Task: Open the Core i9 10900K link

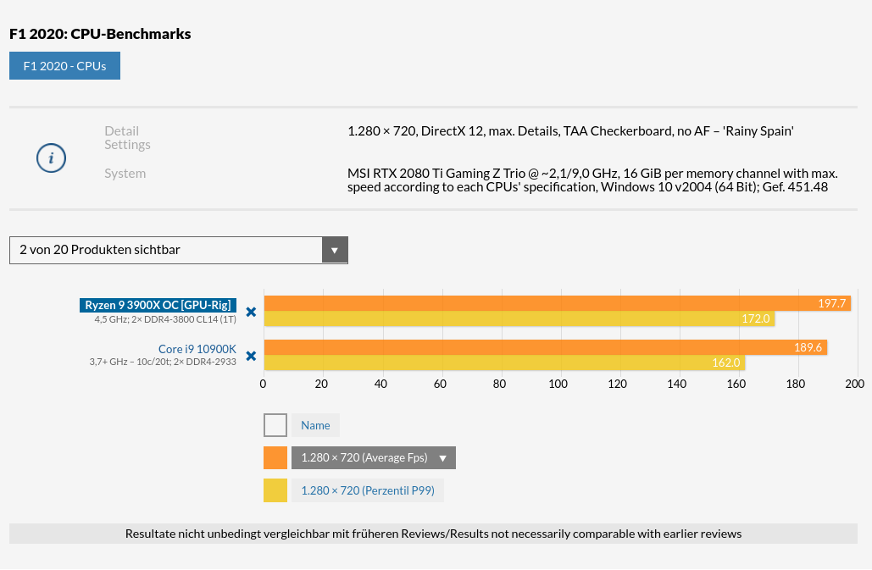Action: click(197, 349)
